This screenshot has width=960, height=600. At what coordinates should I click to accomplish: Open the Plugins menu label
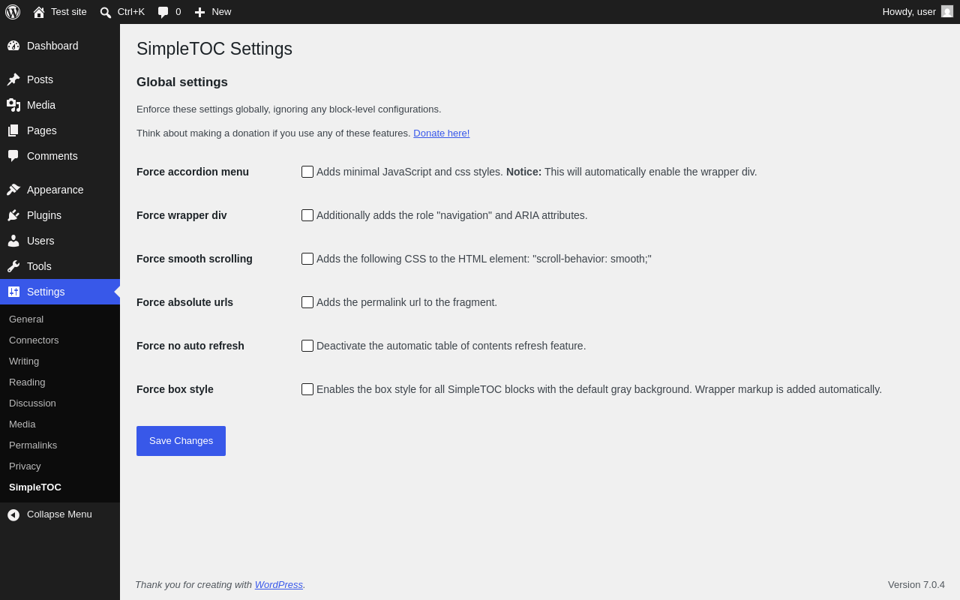44,215
